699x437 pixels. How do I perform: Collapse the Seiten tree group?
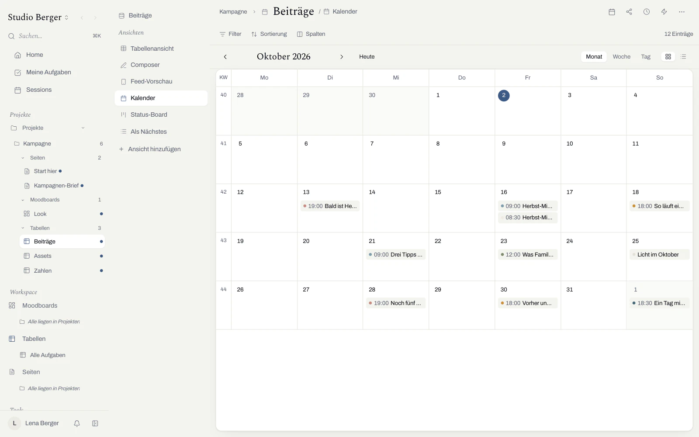click(x=23, y=158)
